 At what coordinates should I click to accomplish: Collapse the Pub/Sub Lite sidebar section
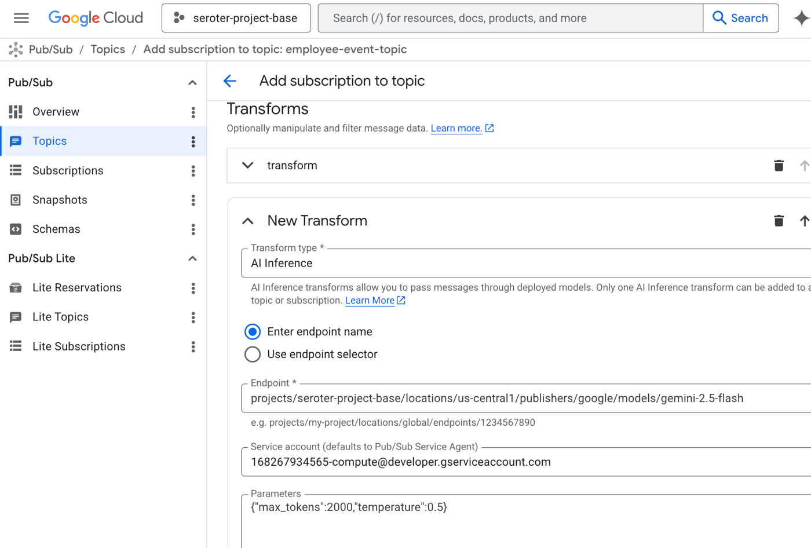click(192, 258)
